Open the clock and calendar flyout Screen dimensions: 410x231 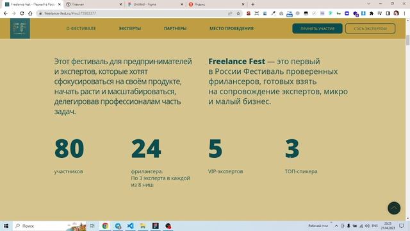pos(388,225)
